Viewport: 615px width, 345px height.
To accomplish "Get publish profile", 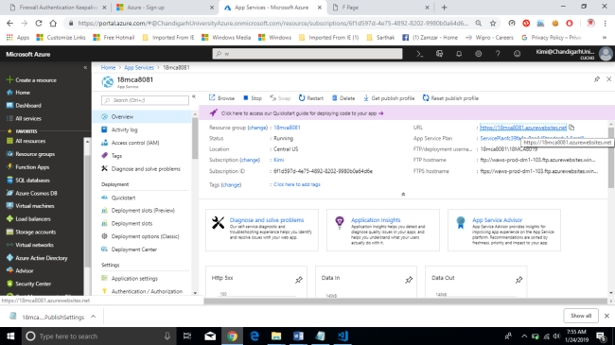I will point(389,98).
